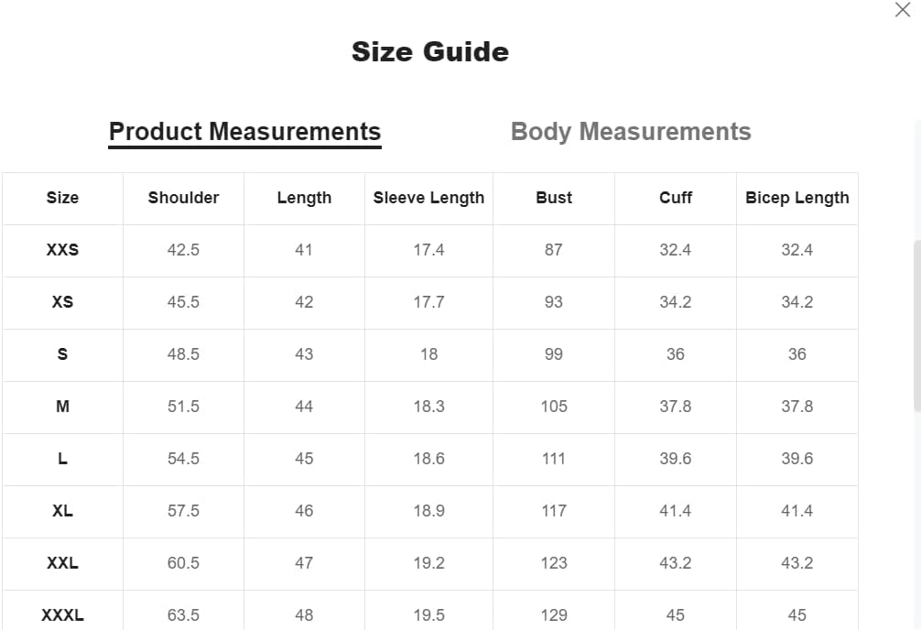Viewport: 921px width, 630px height.
Task: Click the Sleeve Length column header
Action: click(x=428, y=198)
